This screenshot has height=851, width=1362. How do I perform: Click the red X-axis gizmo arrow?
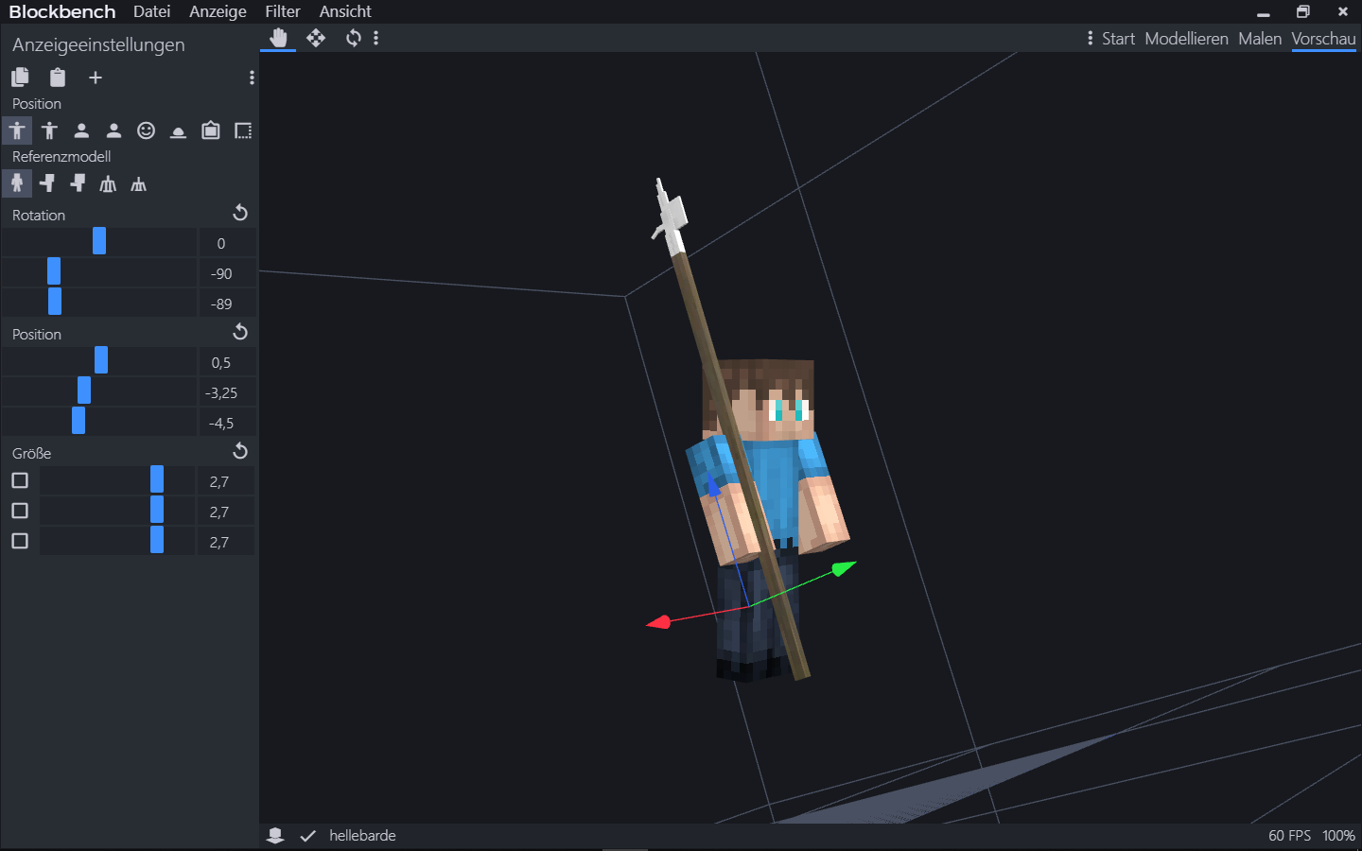658,622
